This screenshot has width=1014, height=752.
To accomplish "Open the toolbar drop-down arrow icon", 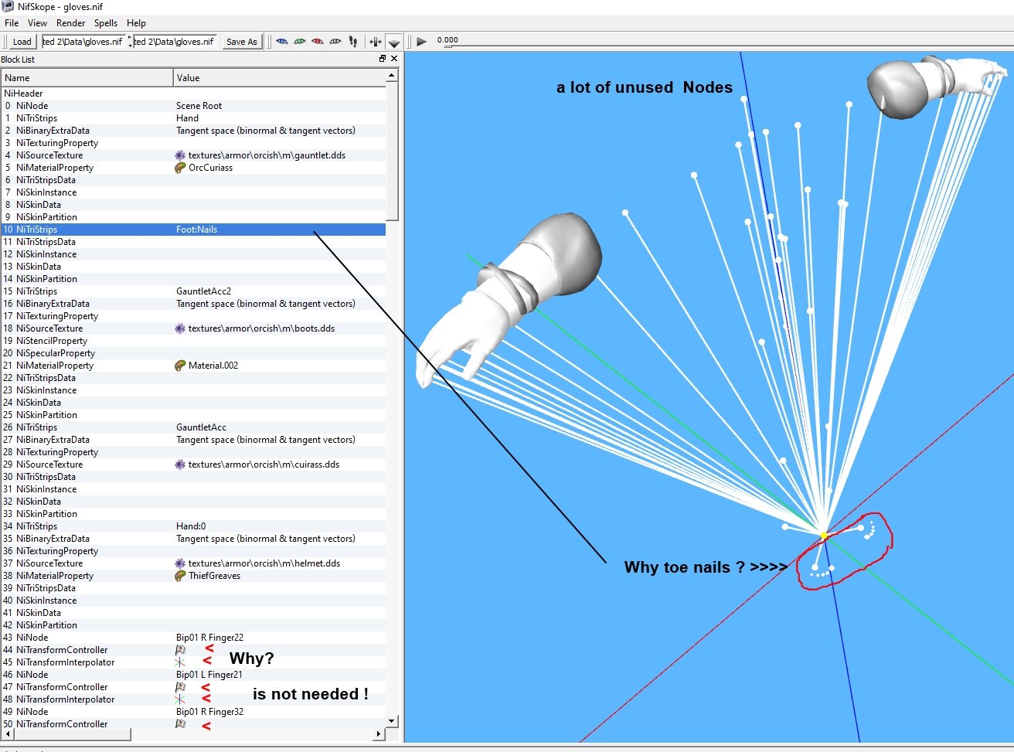I will 394,43.
